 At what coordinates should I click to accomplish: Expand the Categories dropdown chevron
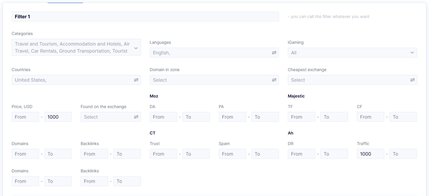pos(136,47)
